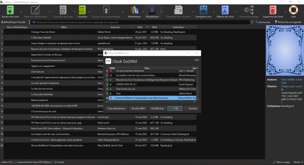Click the Recherche sauvegardée bookmark

[x=276, y=22]
